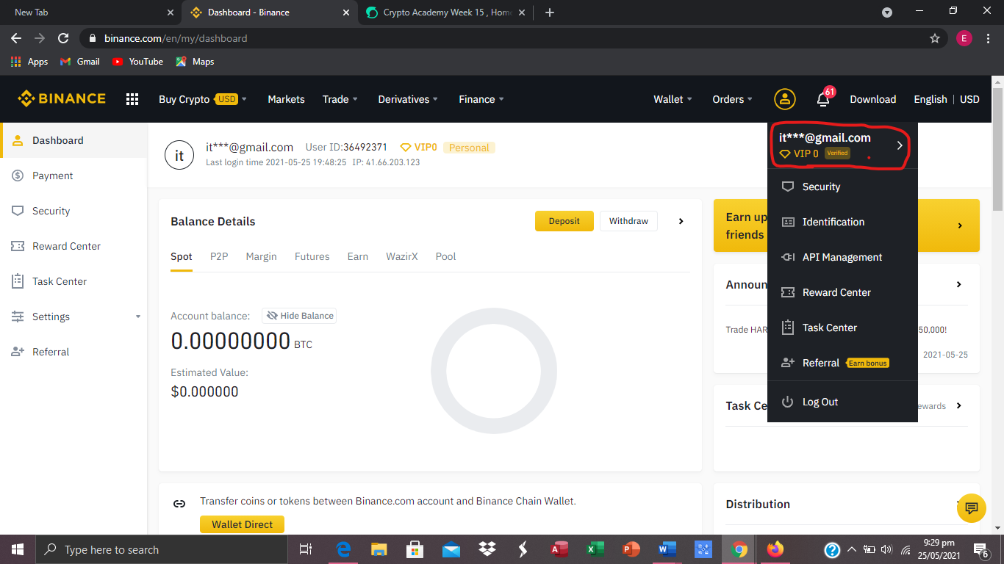Switch to the Pool balance tab
This screenshot has width=1004, height=564.
446,256
